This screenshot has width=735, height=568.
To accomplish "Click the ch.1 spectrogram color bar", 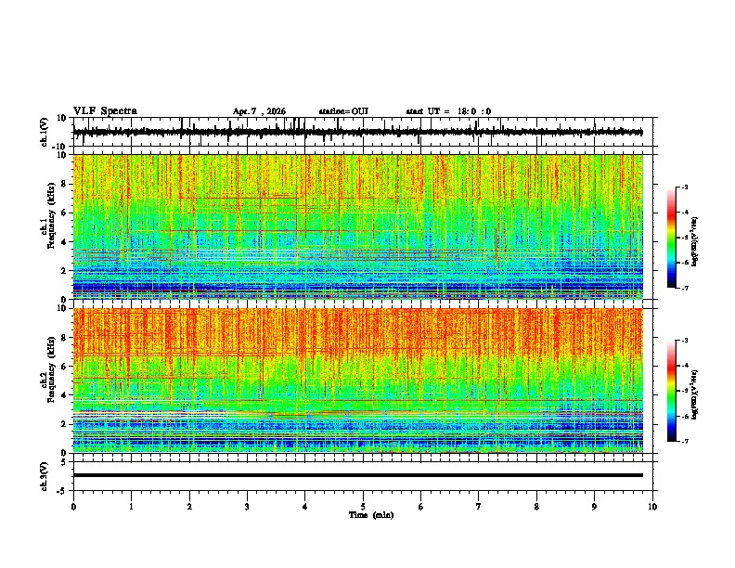I will click(672, 238).
